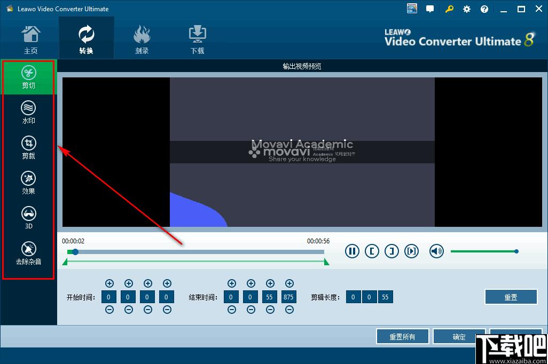Decrease 开始时间 milliseconds with minus icon
Viewport: 548px width, 364px height.
(x=167, y=310)
